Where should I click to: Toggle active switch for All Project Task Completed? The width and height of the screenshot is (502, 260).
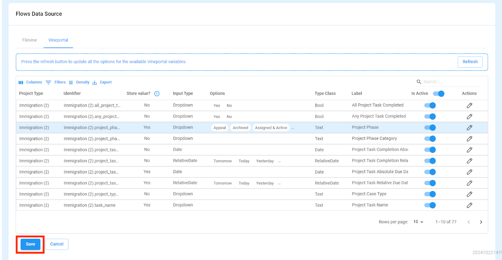click(430, 105)
